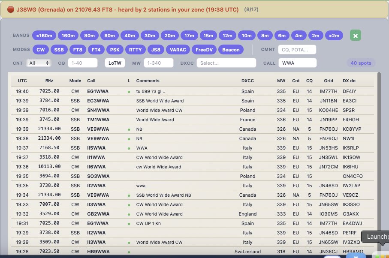The height and width of the screenshot is (258, 389).
Task: Click the MW 1-340 input field
Action: click(159, 63)
